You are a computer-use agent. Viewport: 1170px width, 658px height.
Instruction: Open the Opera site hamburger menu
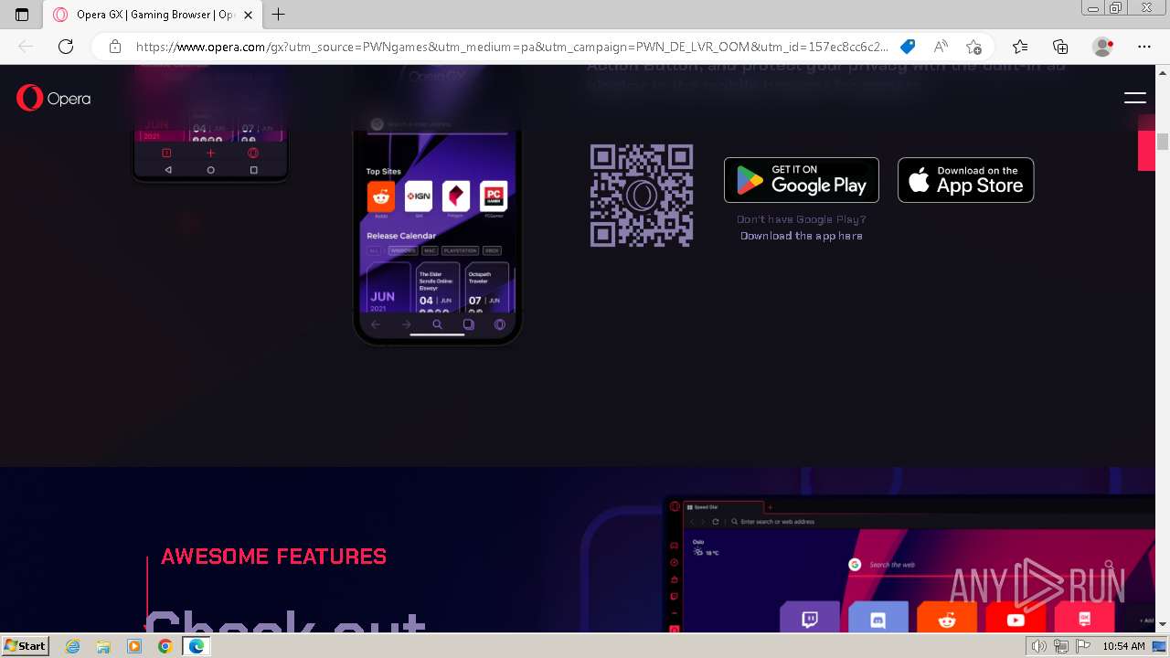pos(1135,98)
